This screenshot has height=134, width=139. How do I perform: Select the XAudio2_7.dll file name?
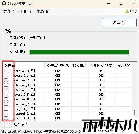tap(25, 104)
